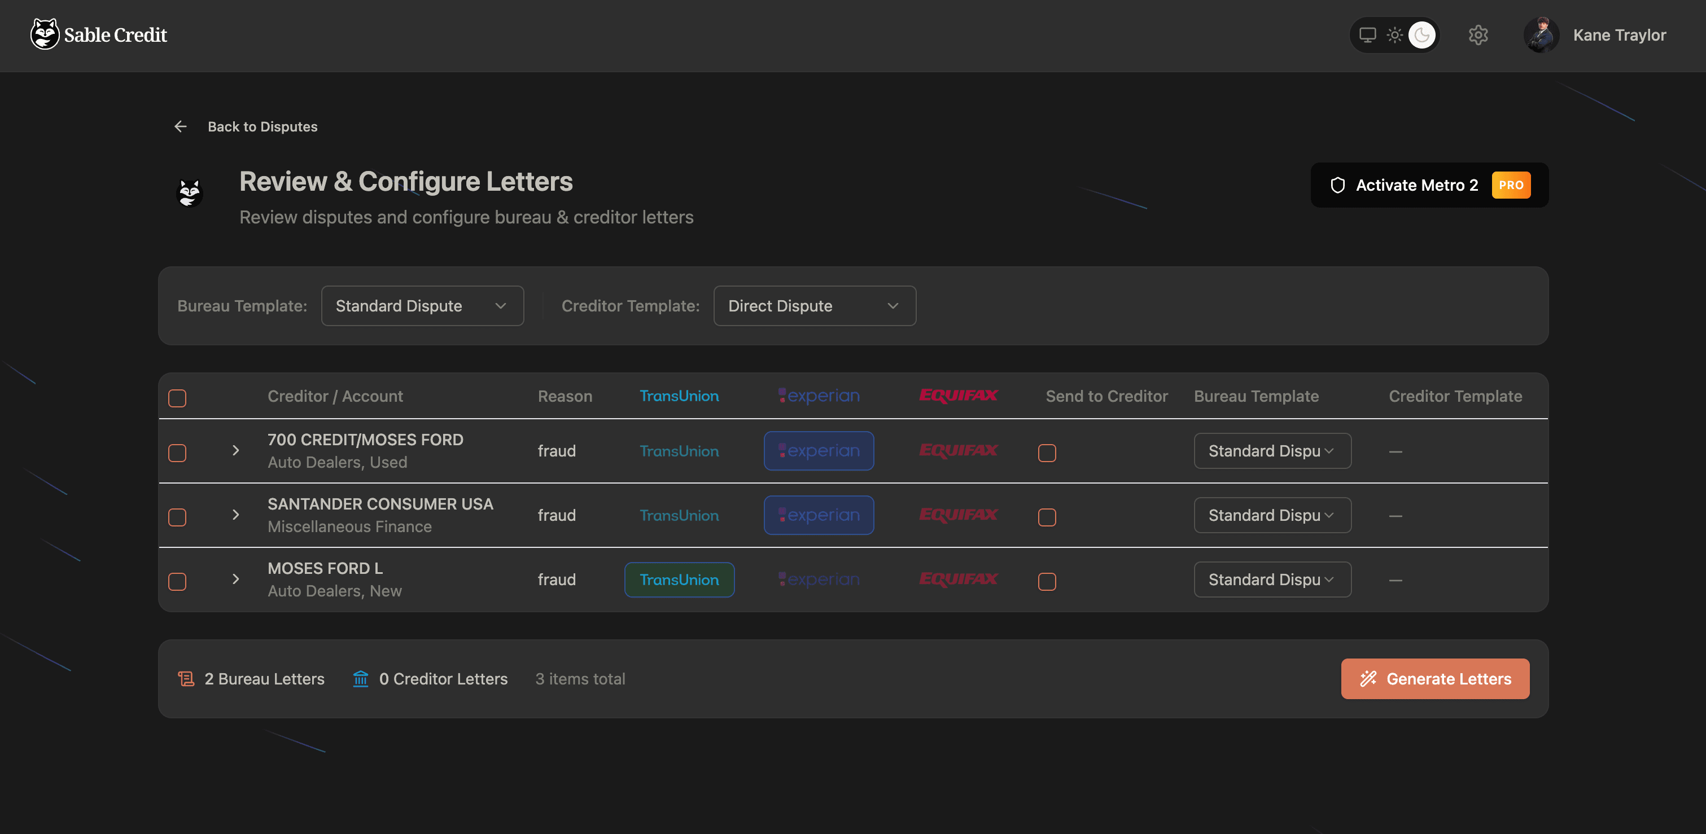Click the Generate Letters button

click(x=1434, y=678)
